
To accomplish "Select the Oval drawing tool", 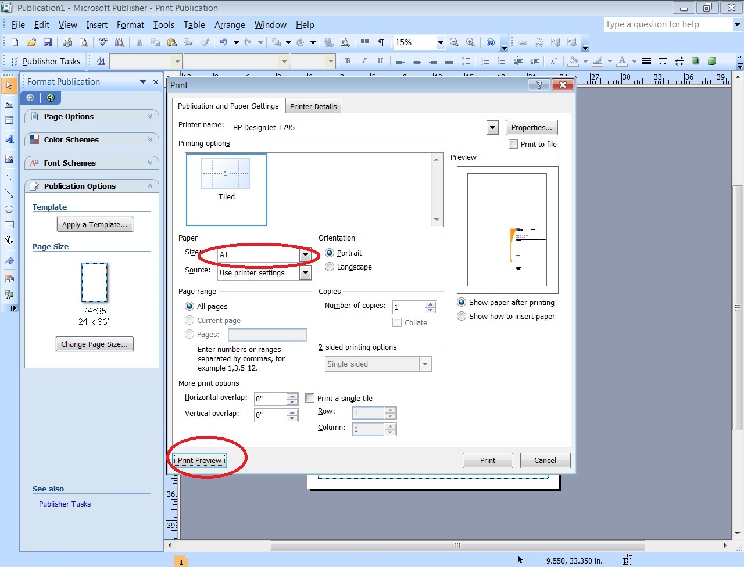I will pos(9,209).
